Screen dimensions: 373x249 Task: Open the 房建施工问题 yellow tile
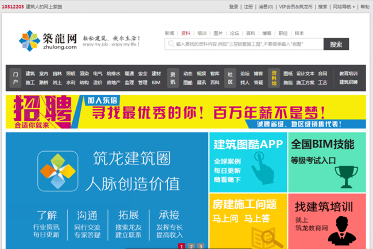[x=248, y=221]
